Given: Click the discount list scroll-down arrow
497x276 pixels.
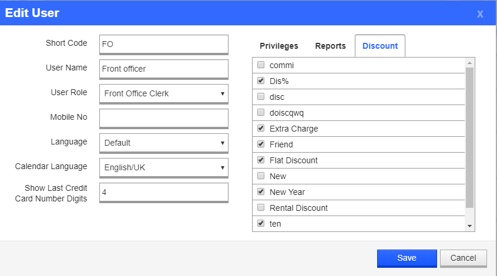Looking at the screenshot, I should pyautogui.click(x=470, y=226).
